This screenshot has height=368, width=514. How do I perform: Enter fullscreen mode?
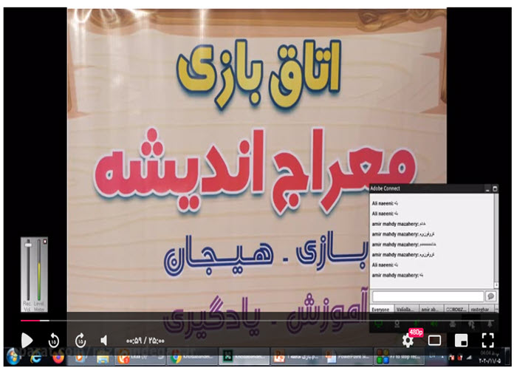(487, 341)
